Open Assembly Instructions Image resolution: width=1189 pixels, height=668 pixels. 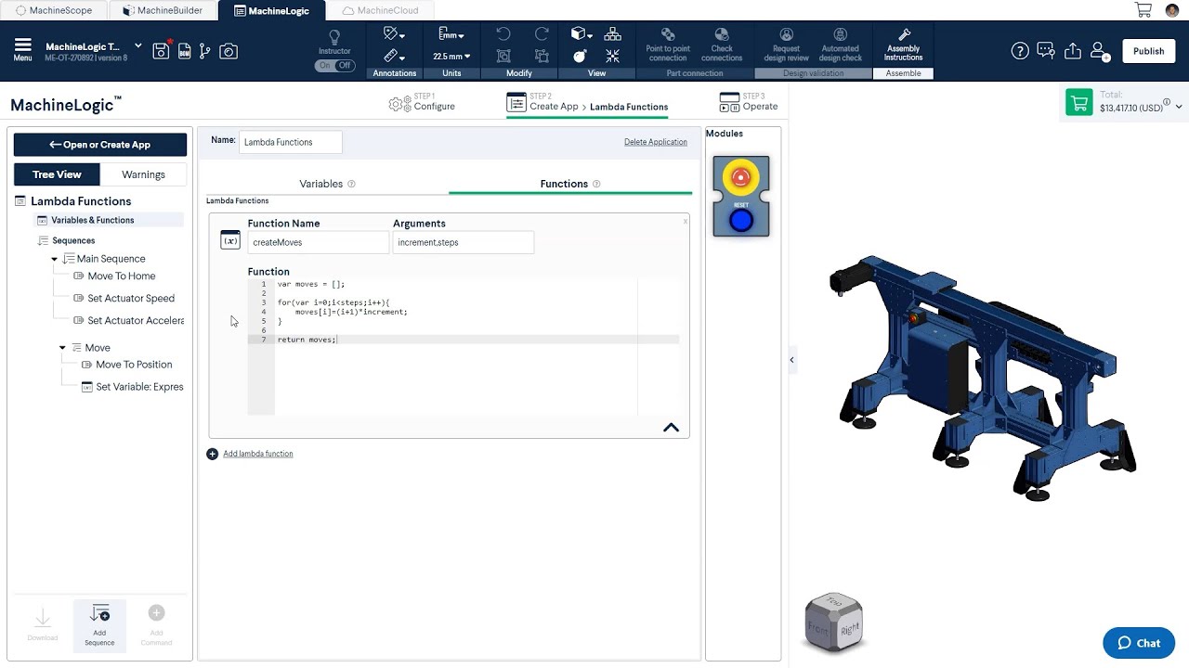903,45
